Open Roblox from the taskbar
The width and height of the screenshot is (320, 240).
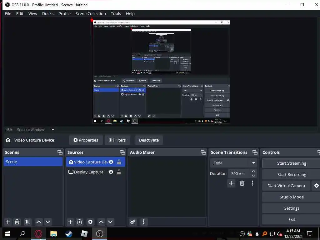[x=84, y=234]
